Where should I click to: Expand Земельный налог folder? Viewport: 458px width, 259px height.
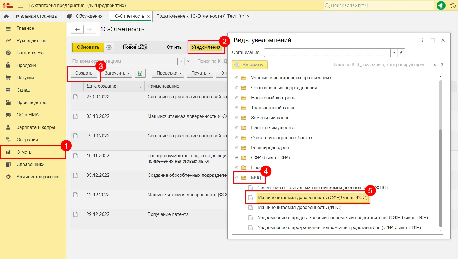point(237,118)
